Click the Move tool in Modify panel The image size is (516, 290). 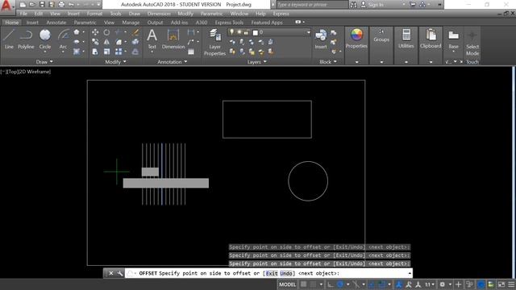point(95,32)
